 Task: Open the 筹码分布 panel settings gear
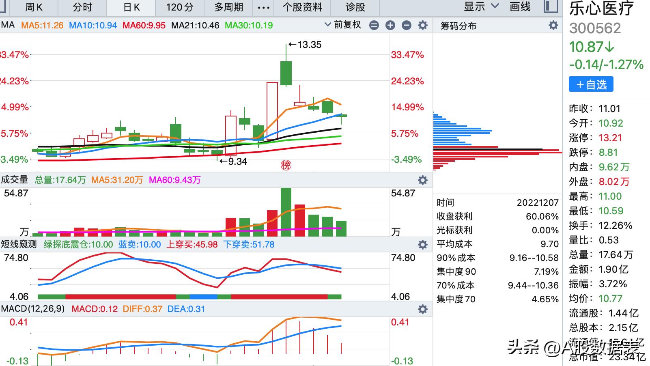(x=553, y=26)
